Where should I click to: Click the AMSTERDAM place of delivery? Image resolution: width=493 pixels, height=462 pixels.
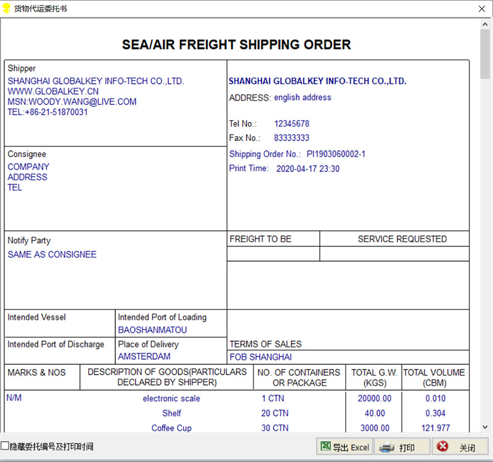[x=144, y=356]
